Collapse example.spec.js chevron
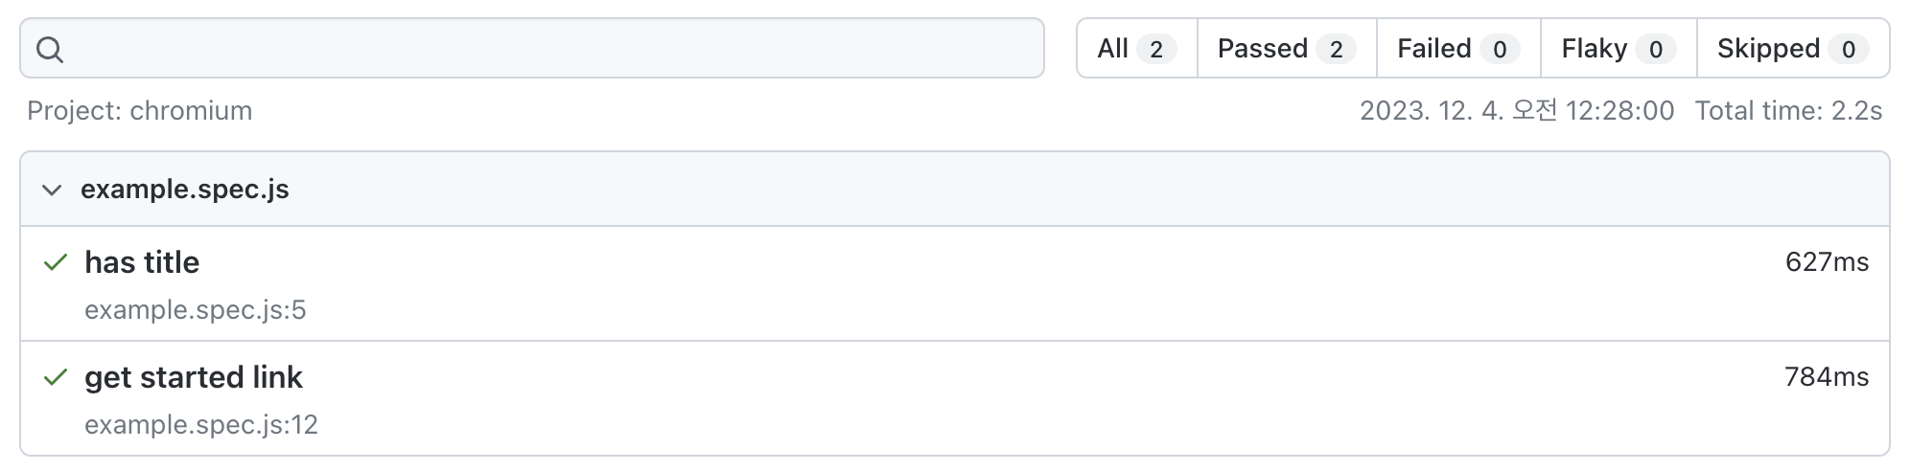This screenshot has width=1910, height=471. tap(52, 191)
